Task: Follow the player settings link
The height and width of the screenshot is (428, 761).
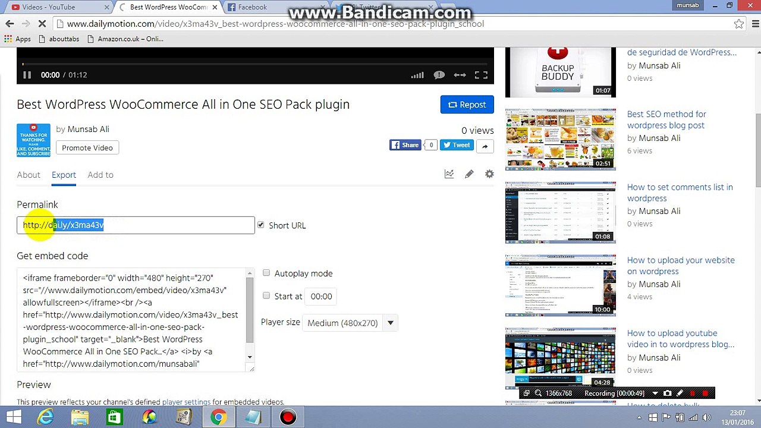Action: click(186, 402)
